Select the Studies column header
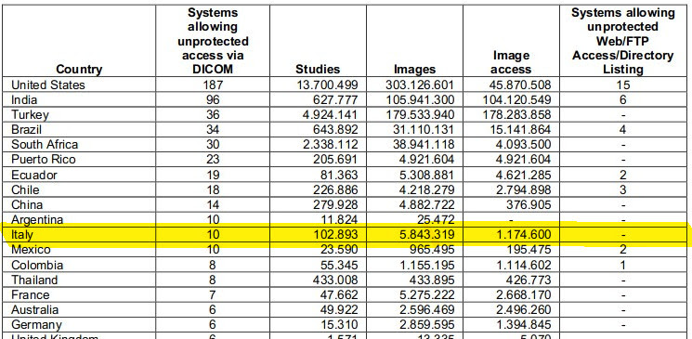The width and height of the screenshot is (692, 339). click(x=318, y=70)
